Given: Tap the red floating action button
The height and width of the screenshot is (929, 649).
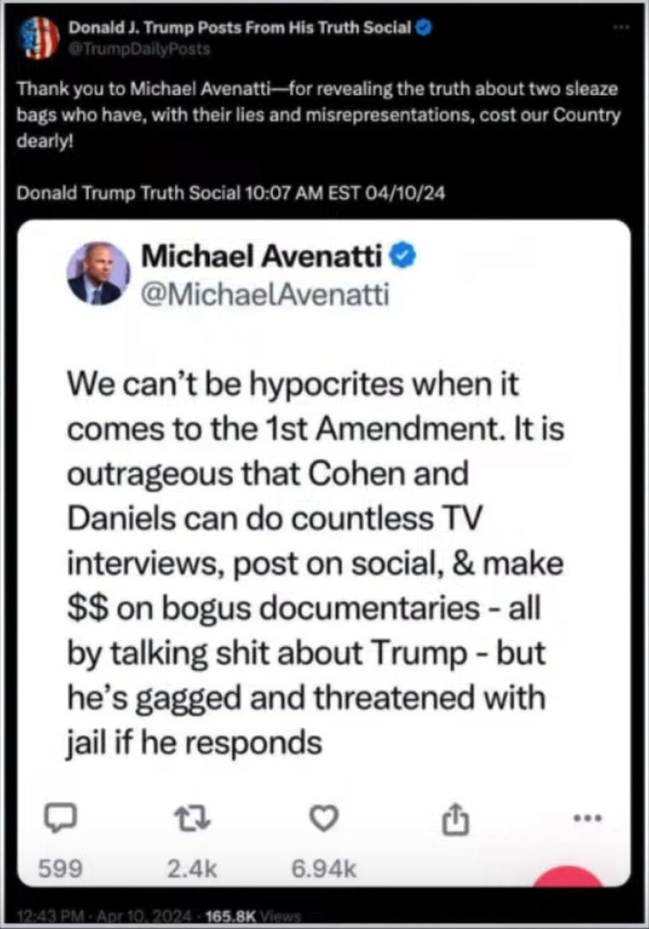Looking at the screenshot, I should point(568,876).
